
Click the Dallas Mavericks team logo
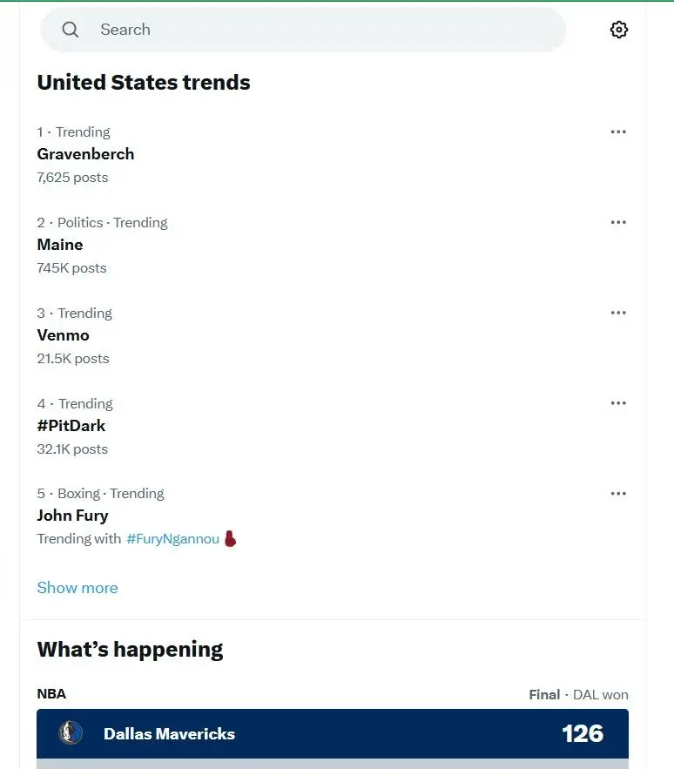tap(71, 733)
